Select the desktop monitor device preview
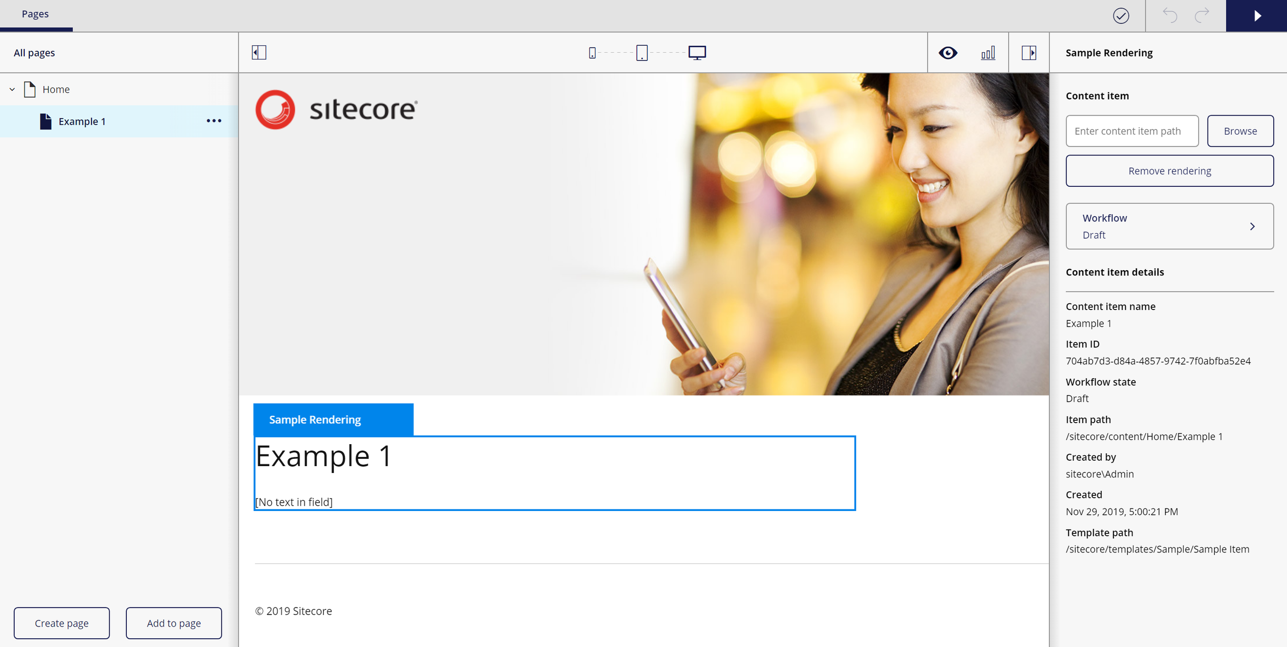1287x647 pixels. tap(697, 53)
